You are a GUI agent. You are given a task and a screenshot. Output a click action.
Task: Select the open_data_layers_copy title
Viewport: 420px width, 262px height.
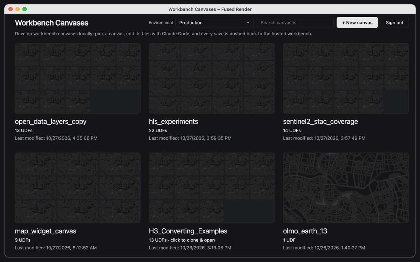click(x=50, y=121)
